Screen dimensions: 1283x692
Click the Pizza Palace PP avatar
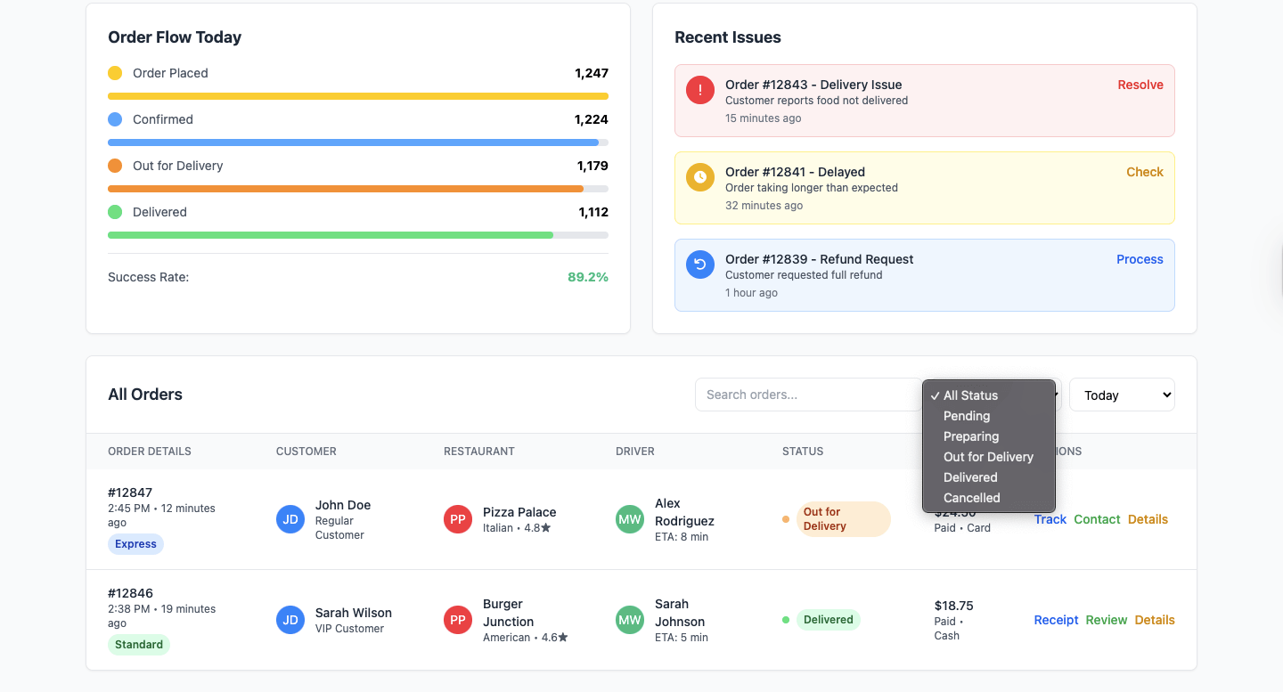coord(458,519)
